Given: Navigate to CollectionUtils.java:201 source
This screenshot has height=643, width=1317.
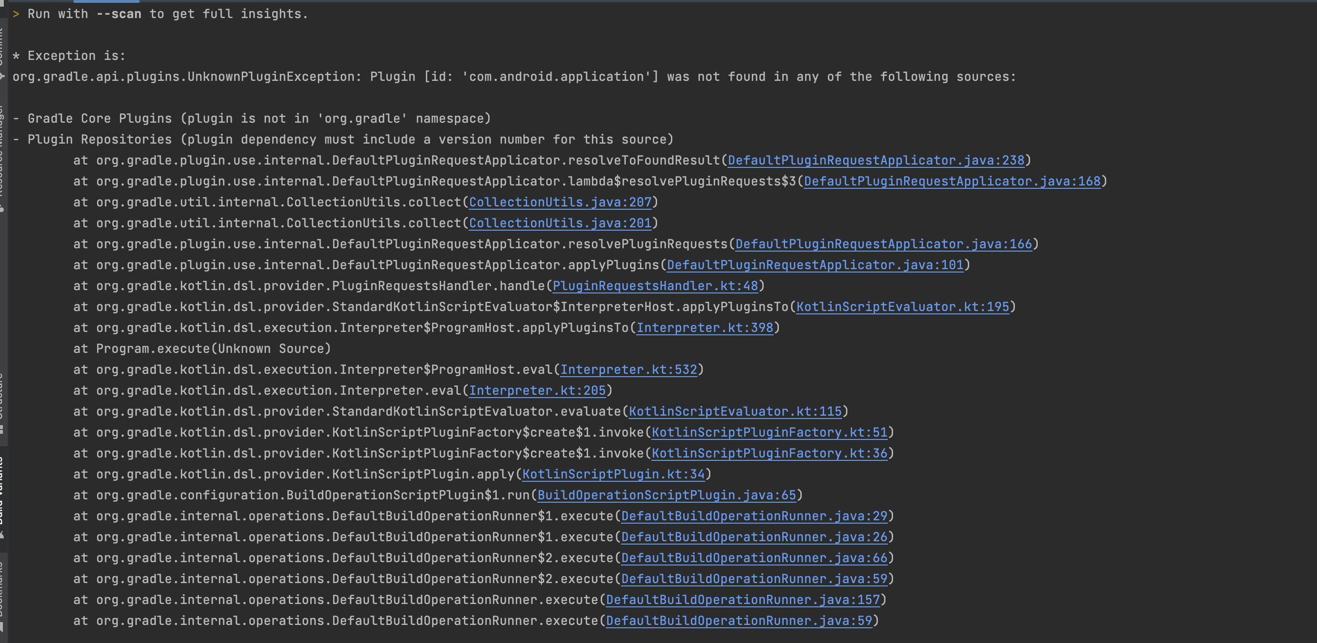Looking at the screenshot, I should [x=560, y=224].
